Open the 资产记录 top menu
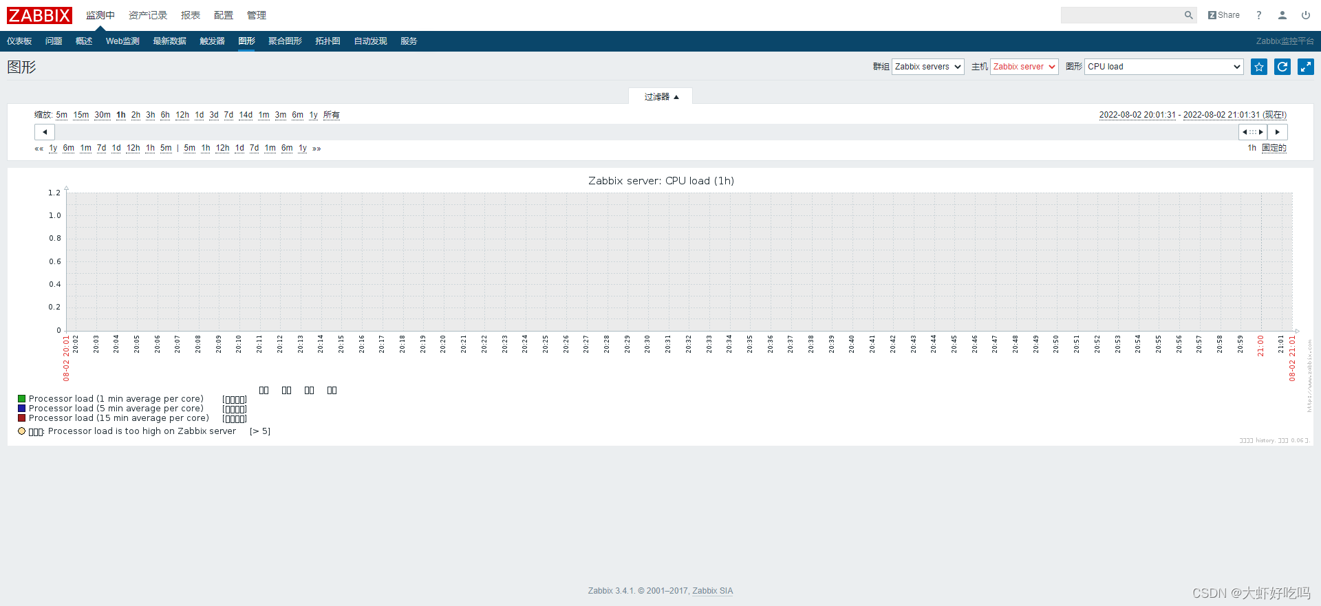The width and height of the screenshot is (1321, 606). click(148, 15)
